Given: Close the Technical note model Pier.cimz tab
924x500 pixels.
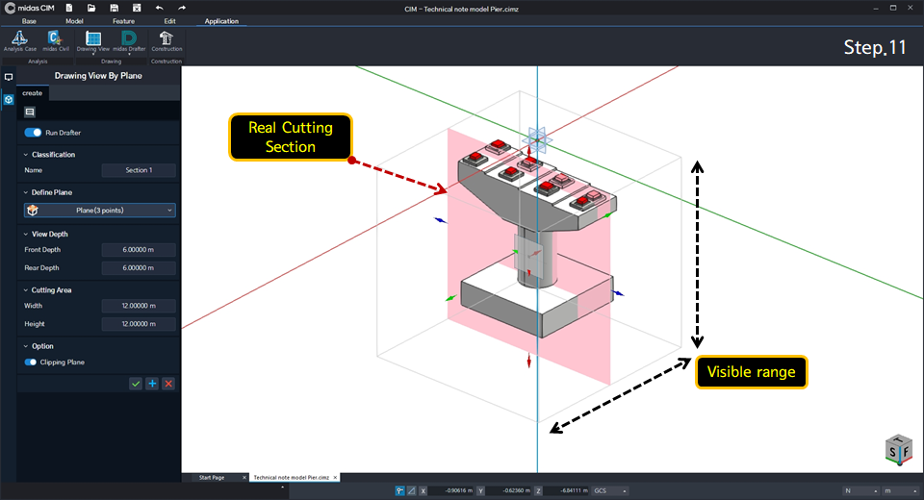Looking at the screenshot, I should tap(335, 478).
